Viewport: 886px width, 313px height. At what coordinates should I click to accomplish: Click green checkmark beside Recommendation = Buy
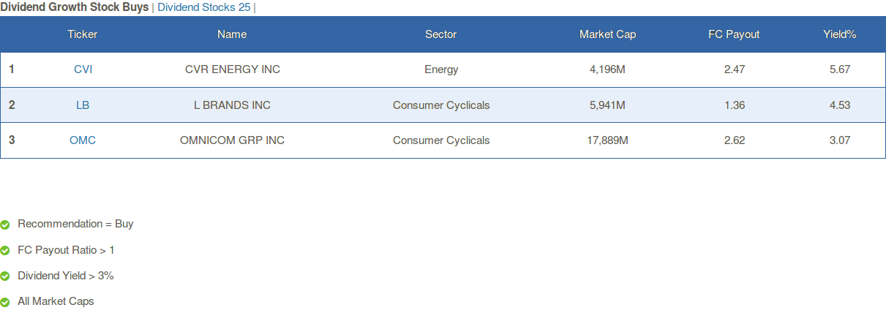[5, 225]
